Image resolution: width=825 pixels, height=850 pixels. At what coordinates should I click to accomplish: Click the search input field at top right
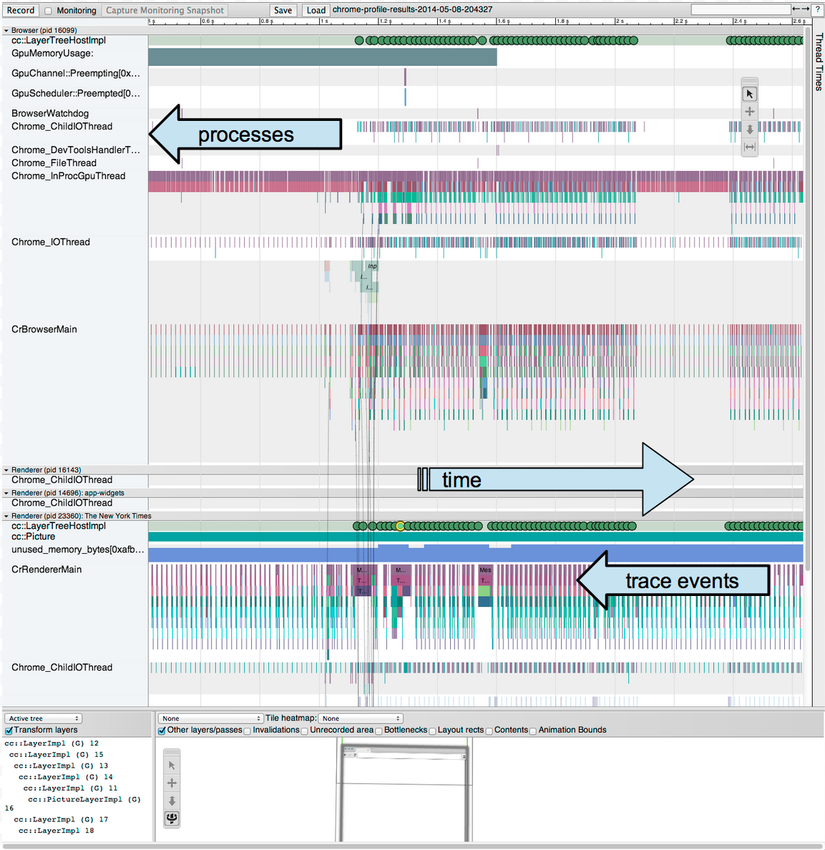[x=740, y=10]
